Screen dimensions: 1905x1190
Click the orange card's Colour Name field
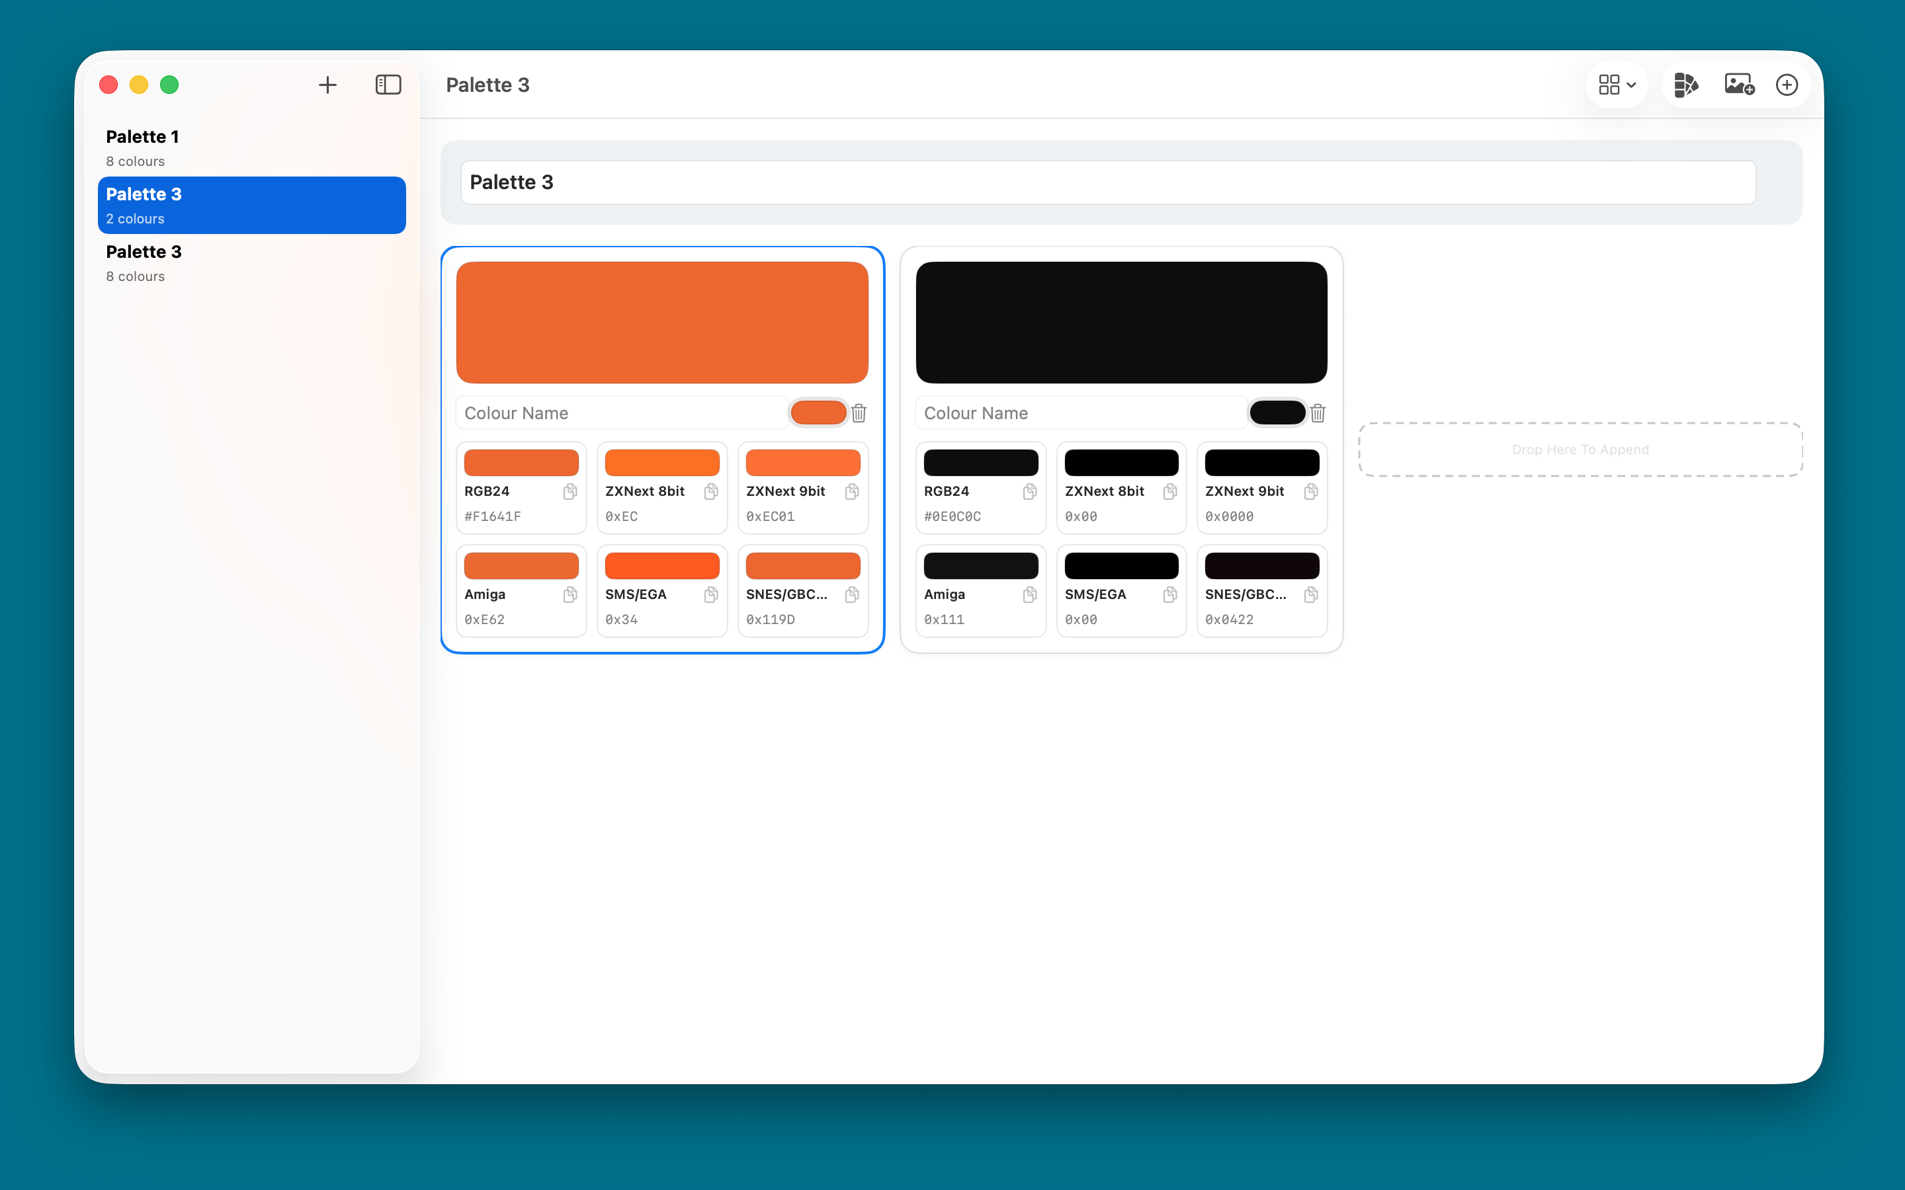pyautogui.click(x=621, y=413)
